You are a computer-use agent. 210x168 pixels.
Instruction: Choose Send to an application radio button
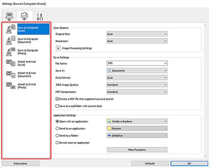click(x=57, y=129)
